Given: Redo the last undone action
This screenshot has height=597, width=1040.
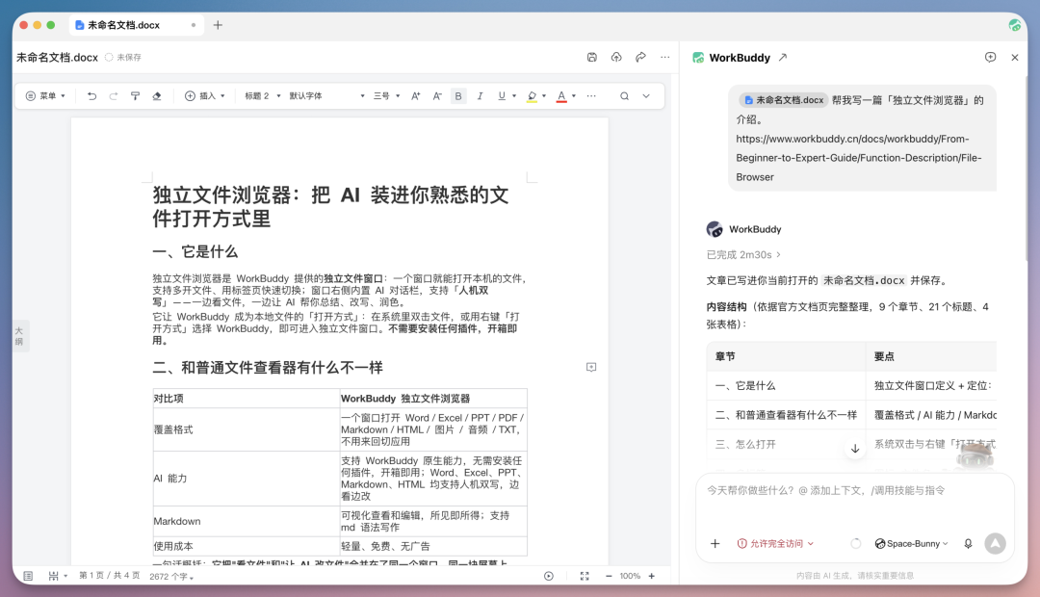Looking at the screenshot, I should [114, 96].
